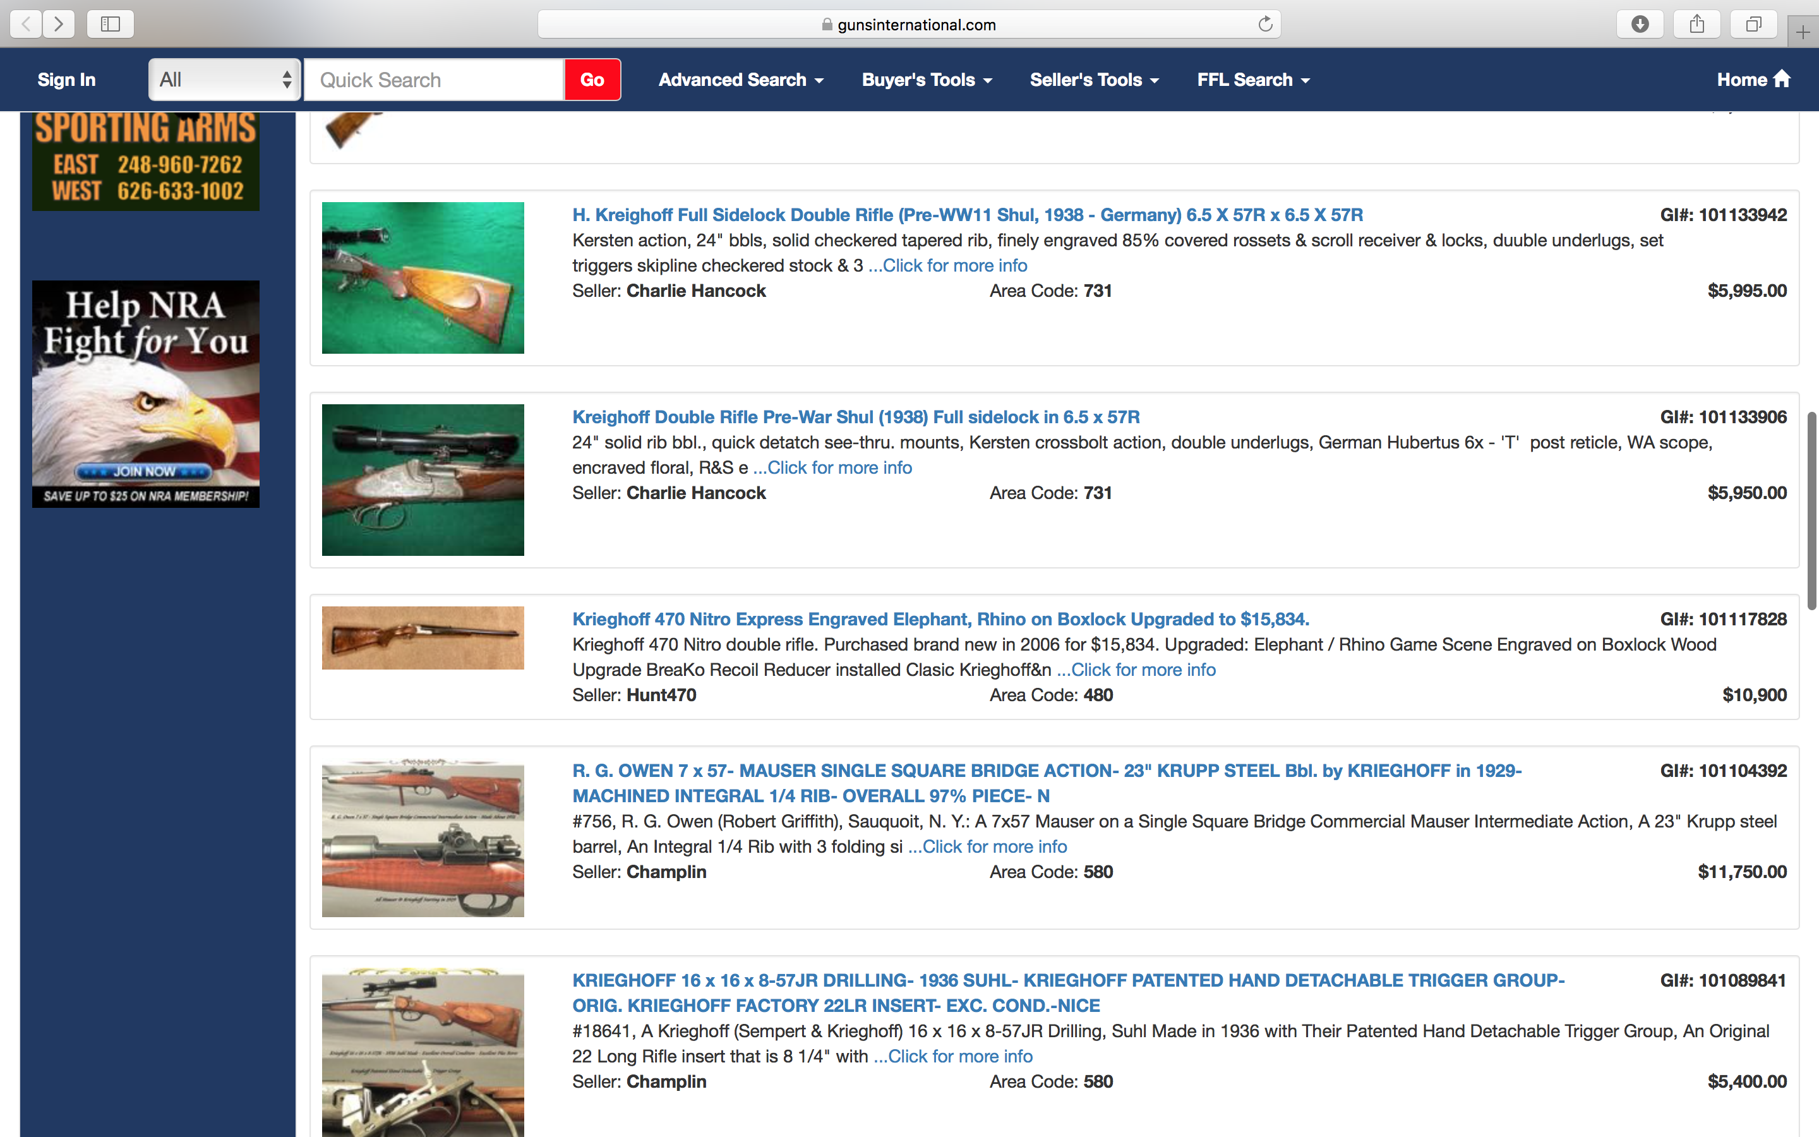Select price $5,950.00
1819x1137 pixels.
coord(1747,493)
